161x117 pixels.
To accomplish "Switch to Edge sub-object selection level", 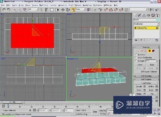I will tap(142, 51).
